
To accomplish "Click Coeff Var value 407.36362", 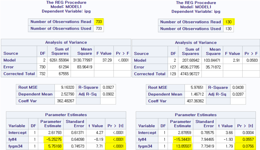I will click(x=195, y=101).
